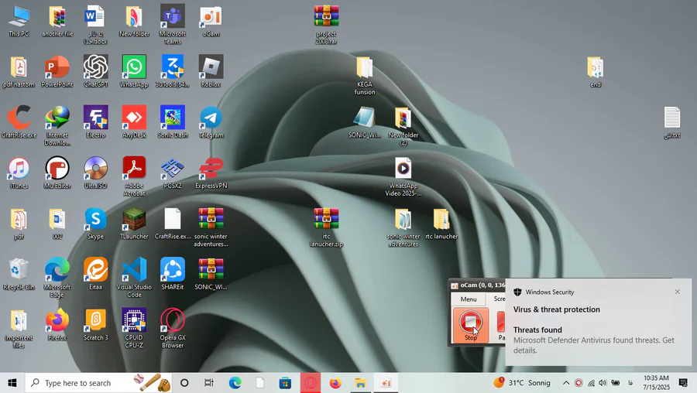Open the Telegram desktop shortcut

tap(211, 122)
